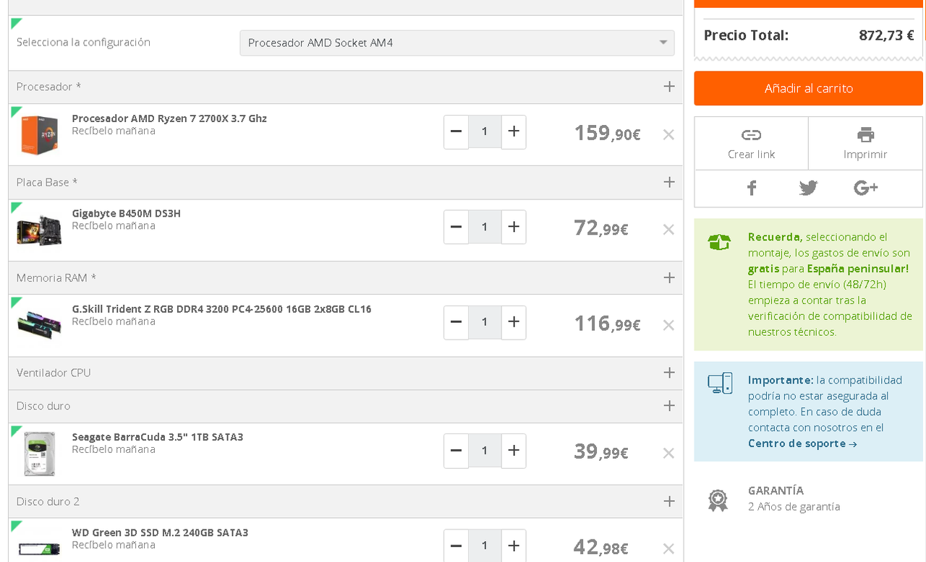Decrease quantity of G.Skill Trident Z RAM
The image size is (926, 562).
456,322
